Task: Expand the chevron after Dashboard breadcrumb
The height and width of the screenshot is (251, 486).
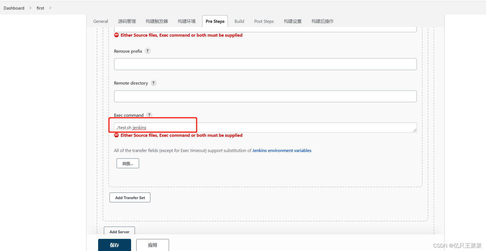Action: pos(30,8)
